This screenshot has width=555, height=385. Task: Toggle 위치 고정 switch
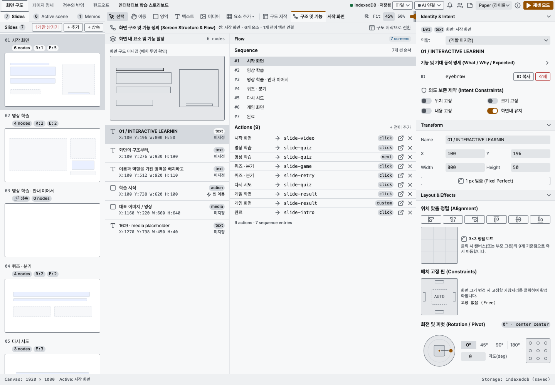(426, 101)
